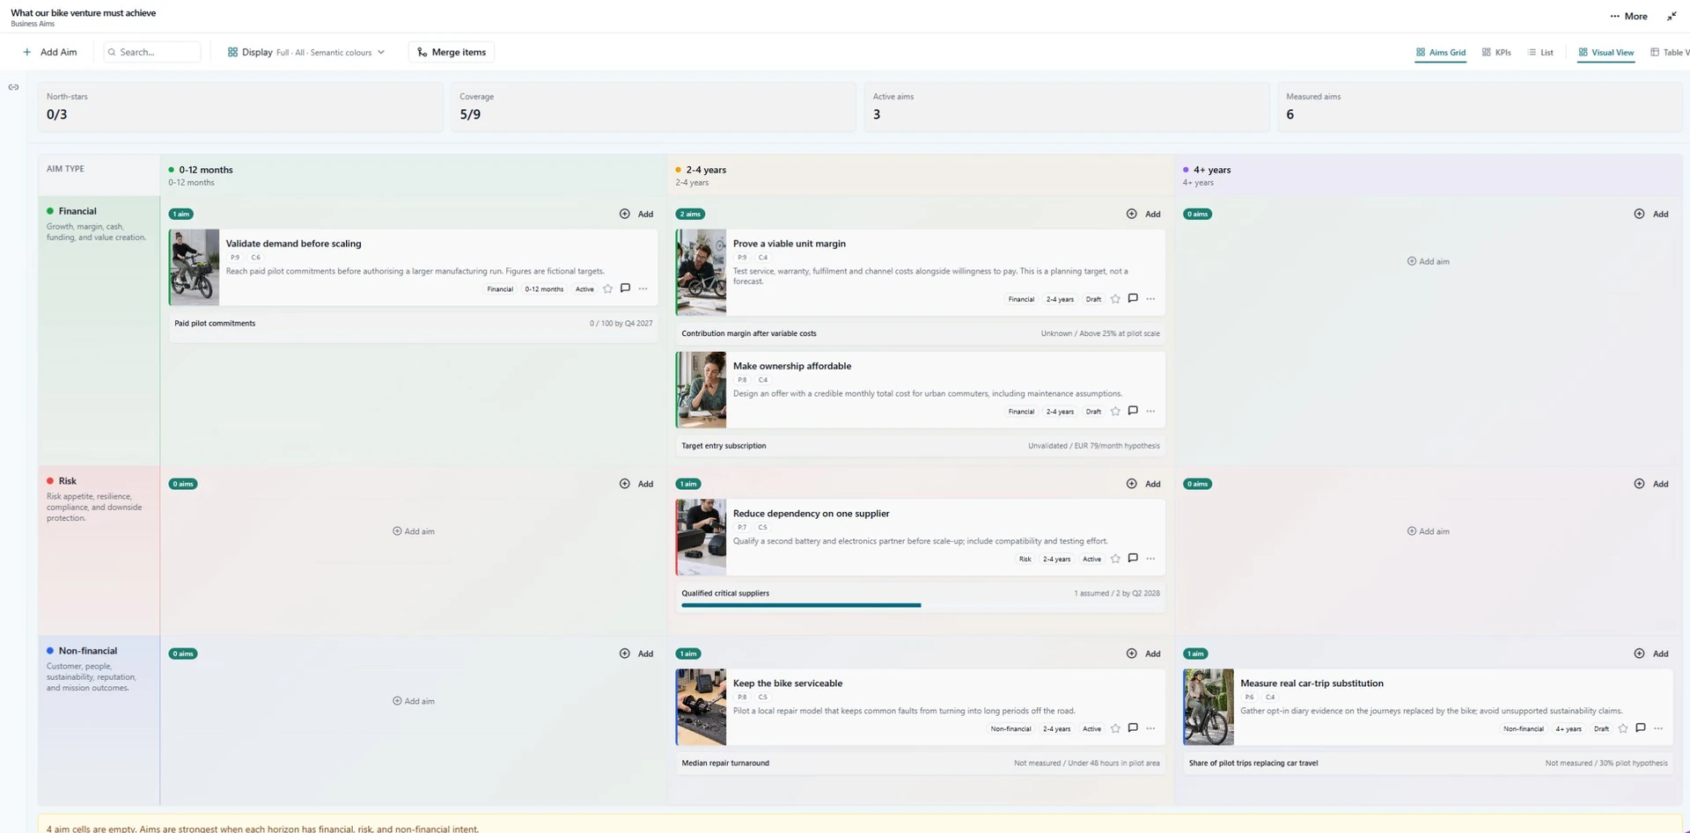
Task: Open ellipsis menu of 'Make ownership affordable'
Action: [1150, 411]
